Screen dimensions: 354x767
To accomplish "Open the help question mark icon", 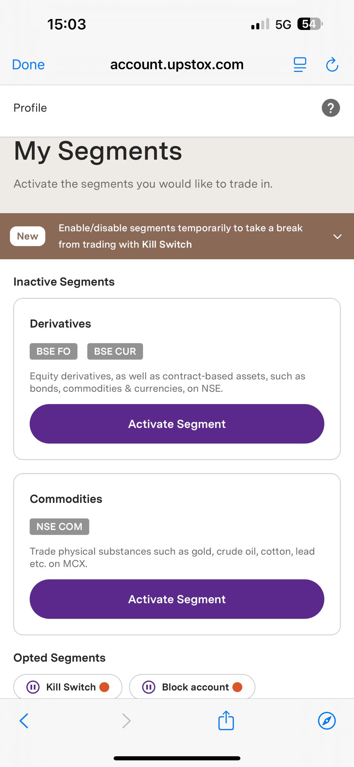I will [x=330, y=108].
